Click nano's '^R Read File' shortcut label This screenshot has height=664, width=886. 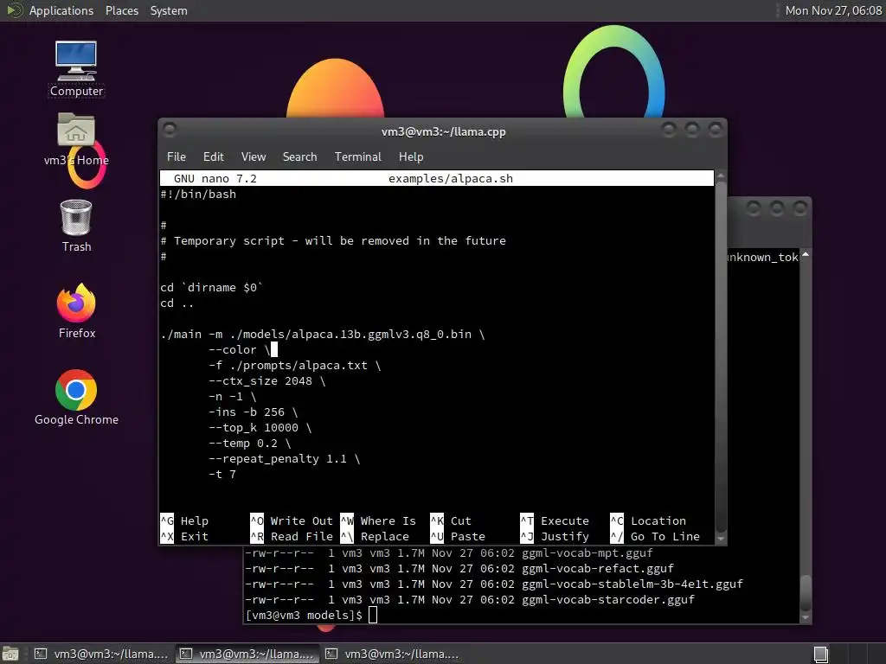pos(292,536)
